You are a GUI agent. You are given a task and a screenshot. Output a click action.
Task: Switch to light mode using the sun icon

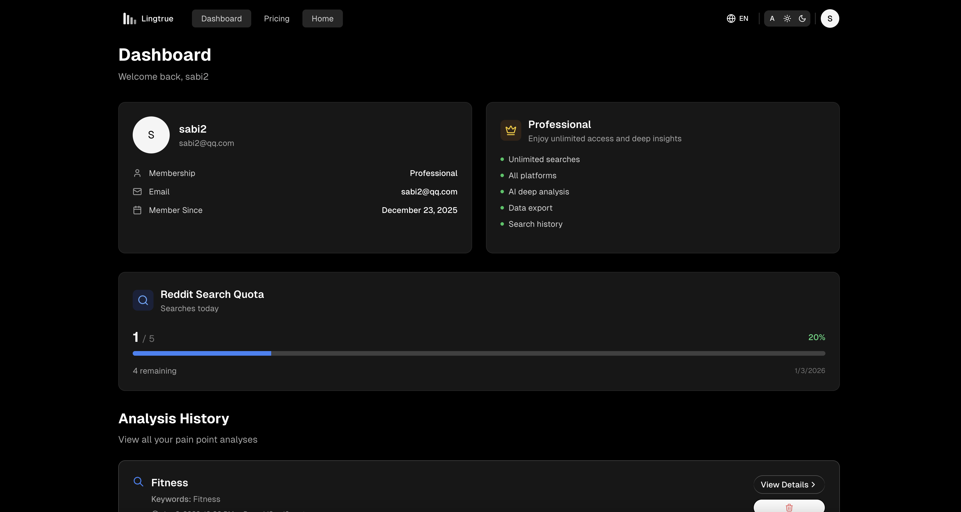787,18
